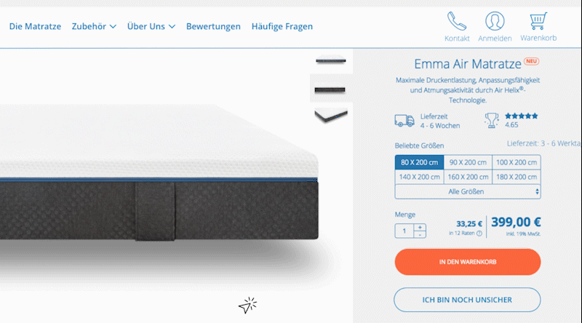Increase quantity with the plus stepper

[420, 227]
